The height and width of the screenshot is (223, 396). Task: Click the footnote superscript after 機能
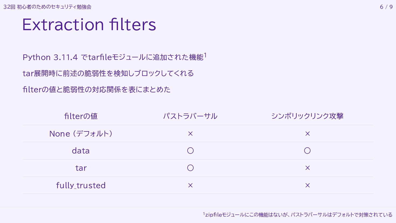point(205,55)
